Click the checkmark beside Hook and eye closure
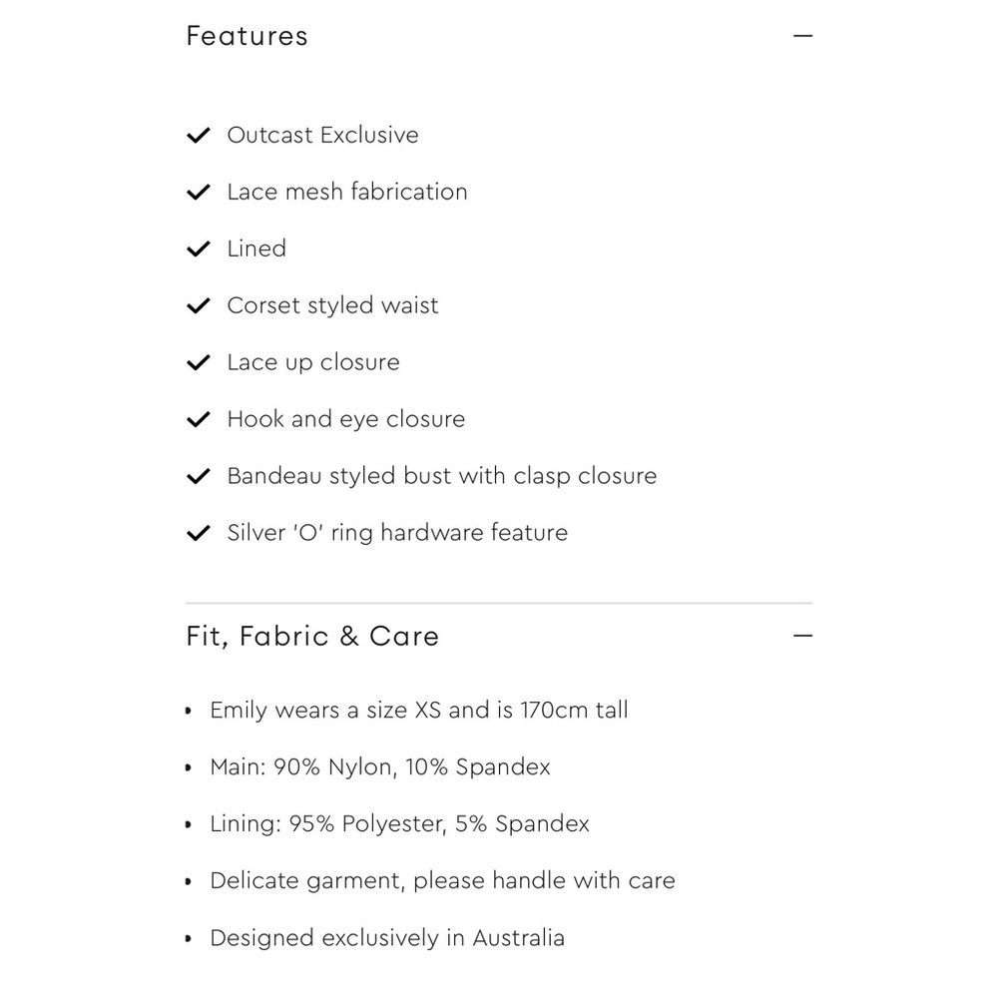The height and width of the screenshot is (998, 998). [198, 419]
